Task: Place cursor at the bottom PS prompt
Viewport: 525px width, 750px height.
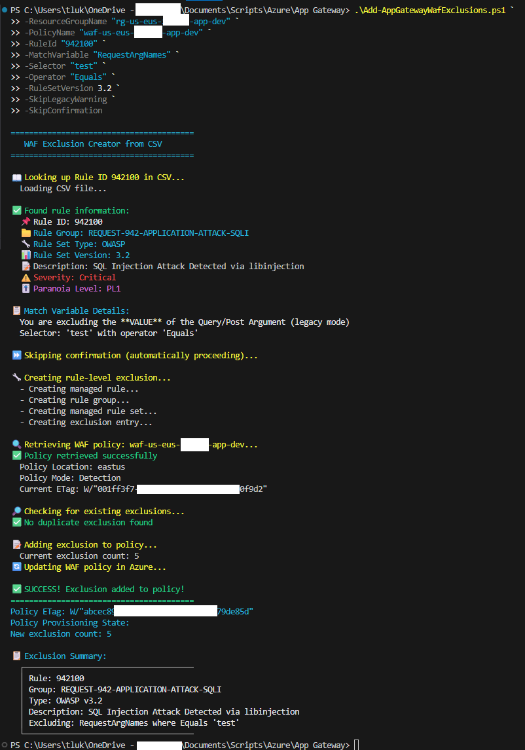Action: tap(356, 745)
